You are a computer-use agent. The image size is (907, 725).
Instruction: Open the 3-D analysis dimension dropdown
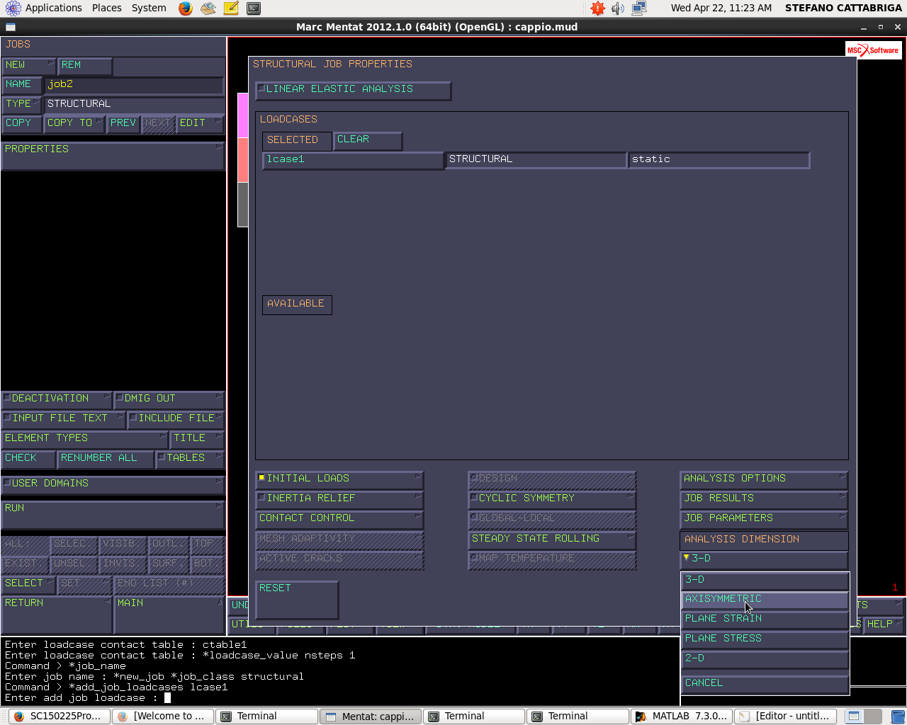764,559
